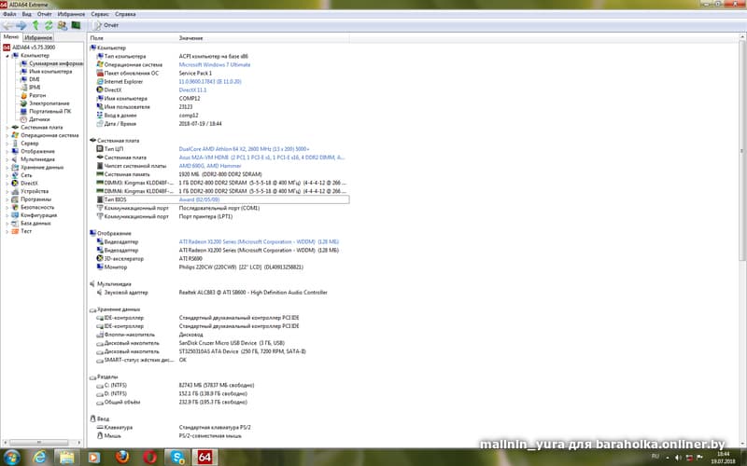This screenshot has height=466, width=747.
Task: Click the Конфигурация tree icon
Action: coord(15,215)
